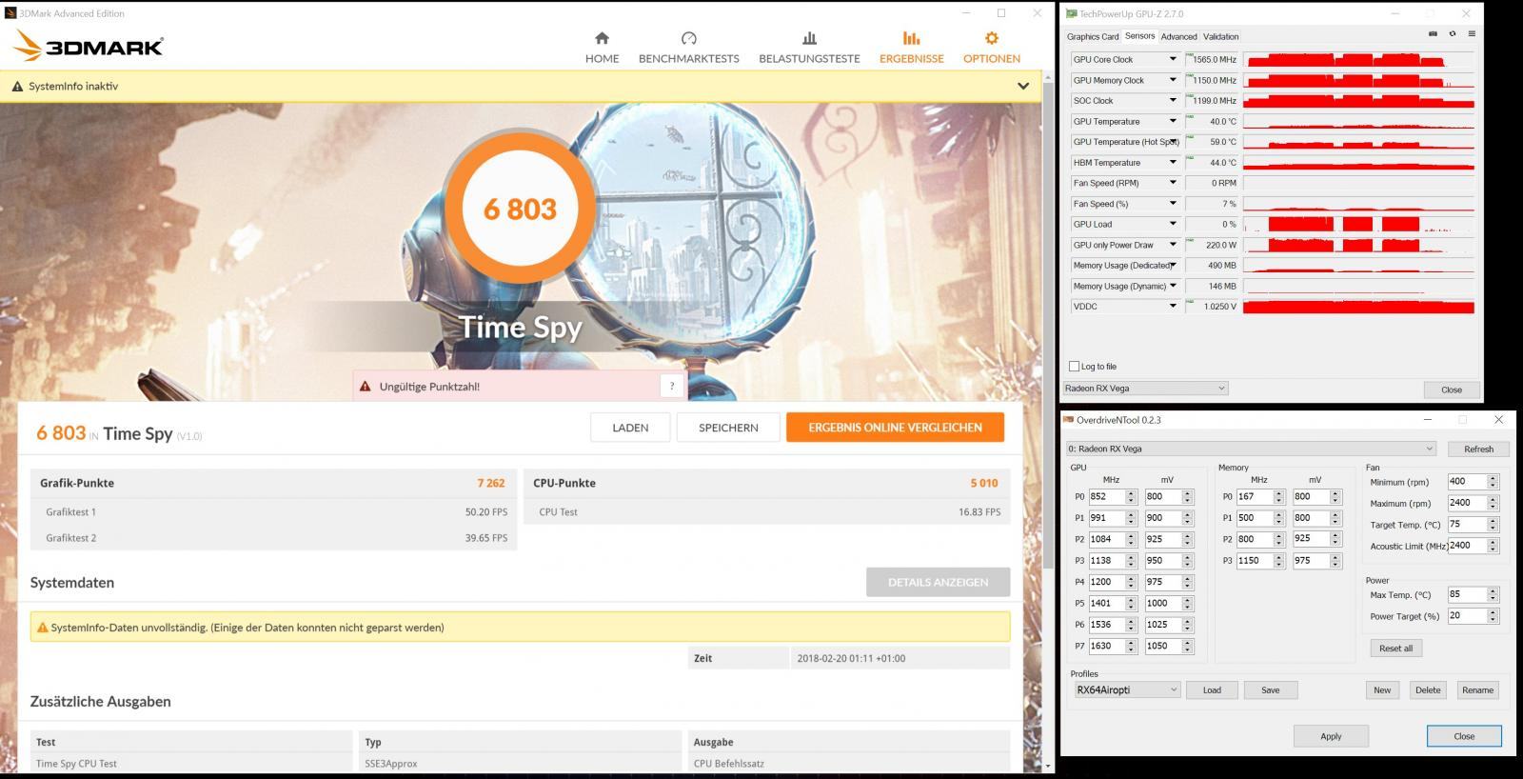The image size is (1523, 779).
Task: Click GPU-Z refresh icon
Action: [1452, 34]
